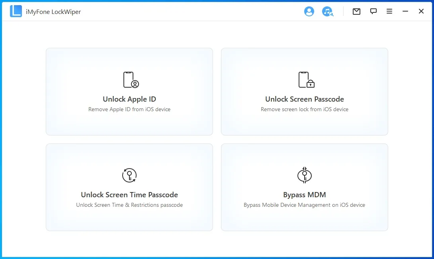Click "Remove Apple ID from iOS device" text
This screenshot has width=434, height=259.
(129, 110)
